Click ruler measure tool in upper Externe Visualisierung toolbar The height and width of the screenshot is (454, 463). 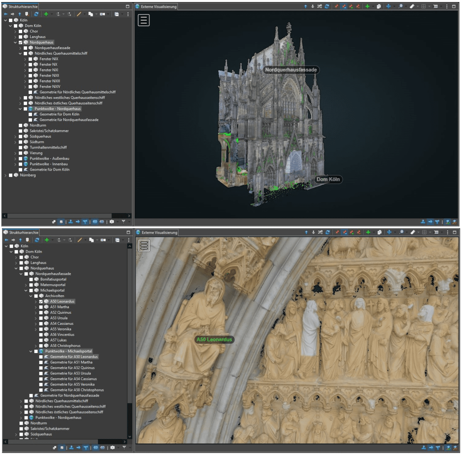click(412, 6)
